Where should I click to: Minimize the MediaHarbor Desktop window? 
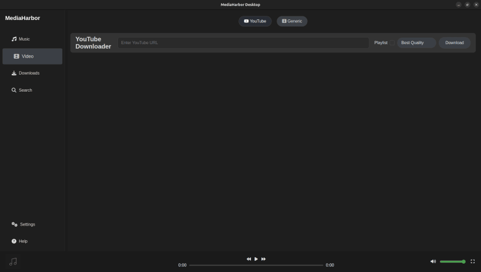pyautogui.click(x=458, y=5)
